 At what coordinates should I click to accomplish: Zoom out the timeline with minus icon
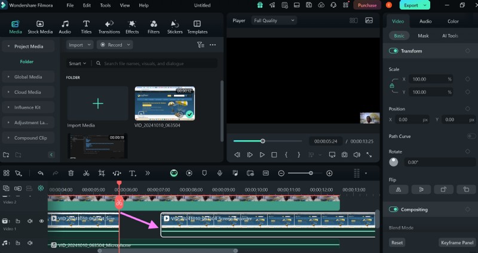click(x=281, y=173)
